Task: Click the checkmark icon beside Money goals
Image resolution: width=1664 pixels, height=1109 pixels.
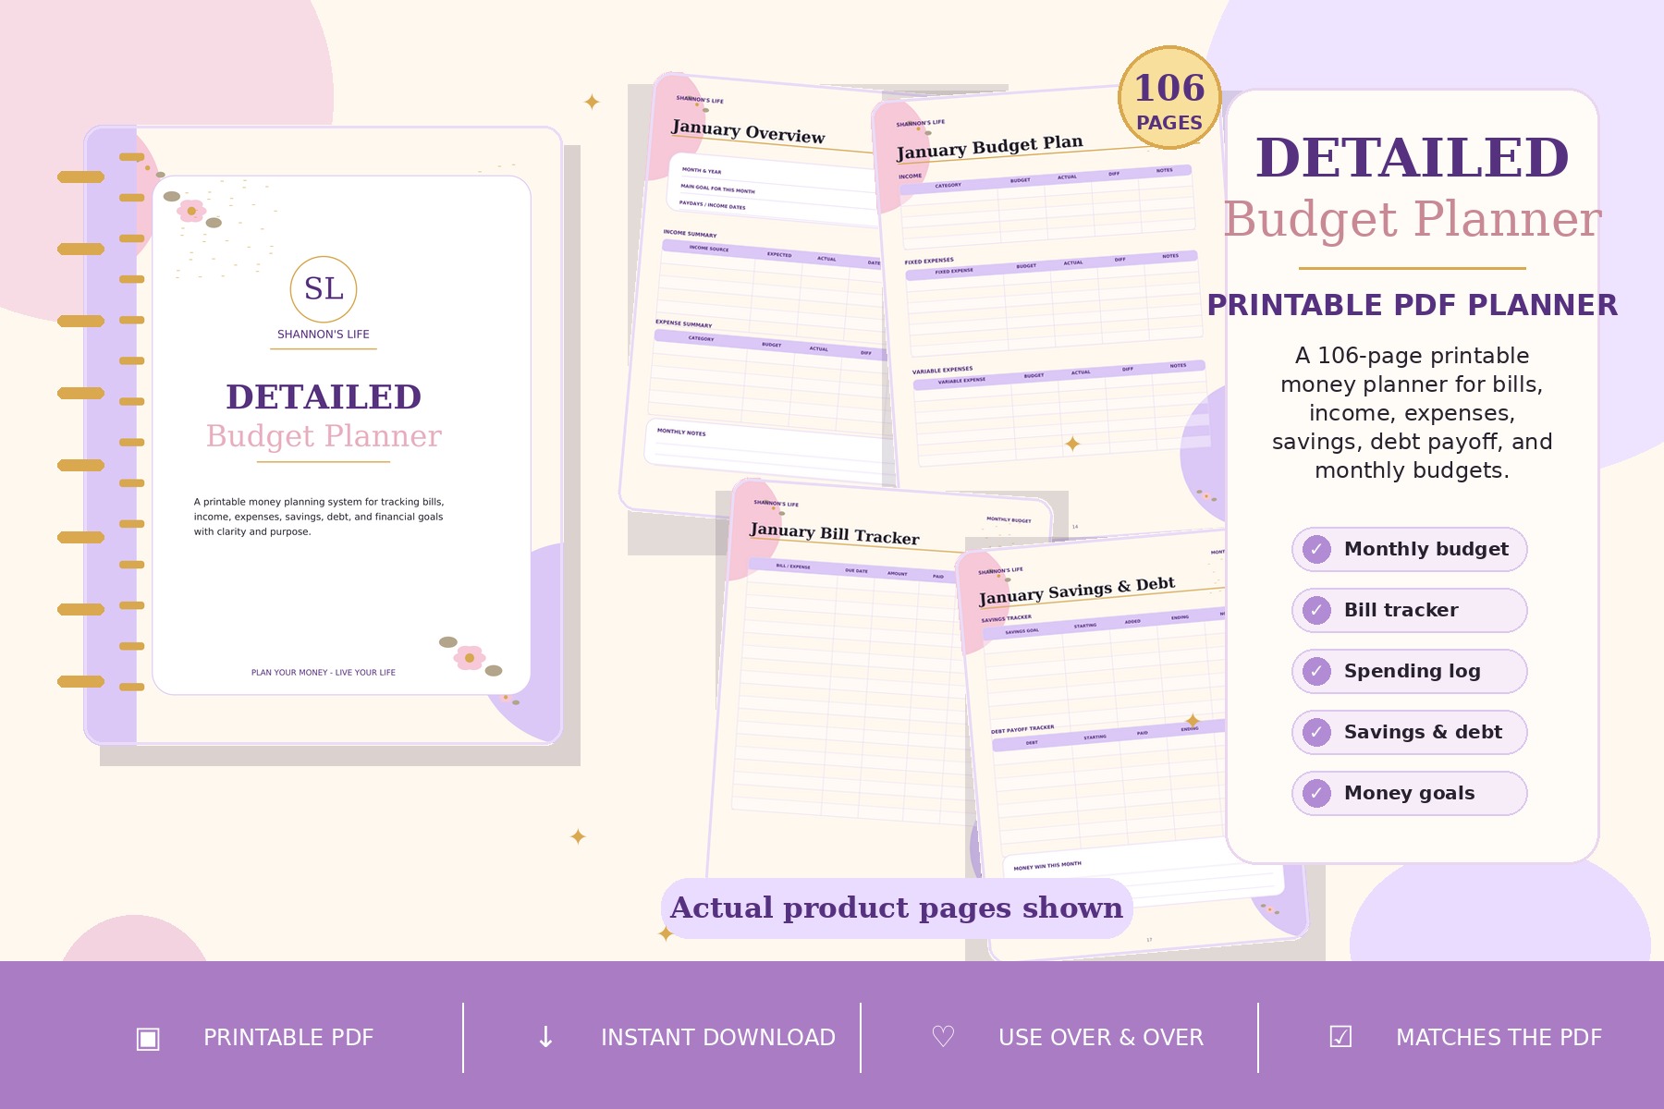Action: (1316, 794)
